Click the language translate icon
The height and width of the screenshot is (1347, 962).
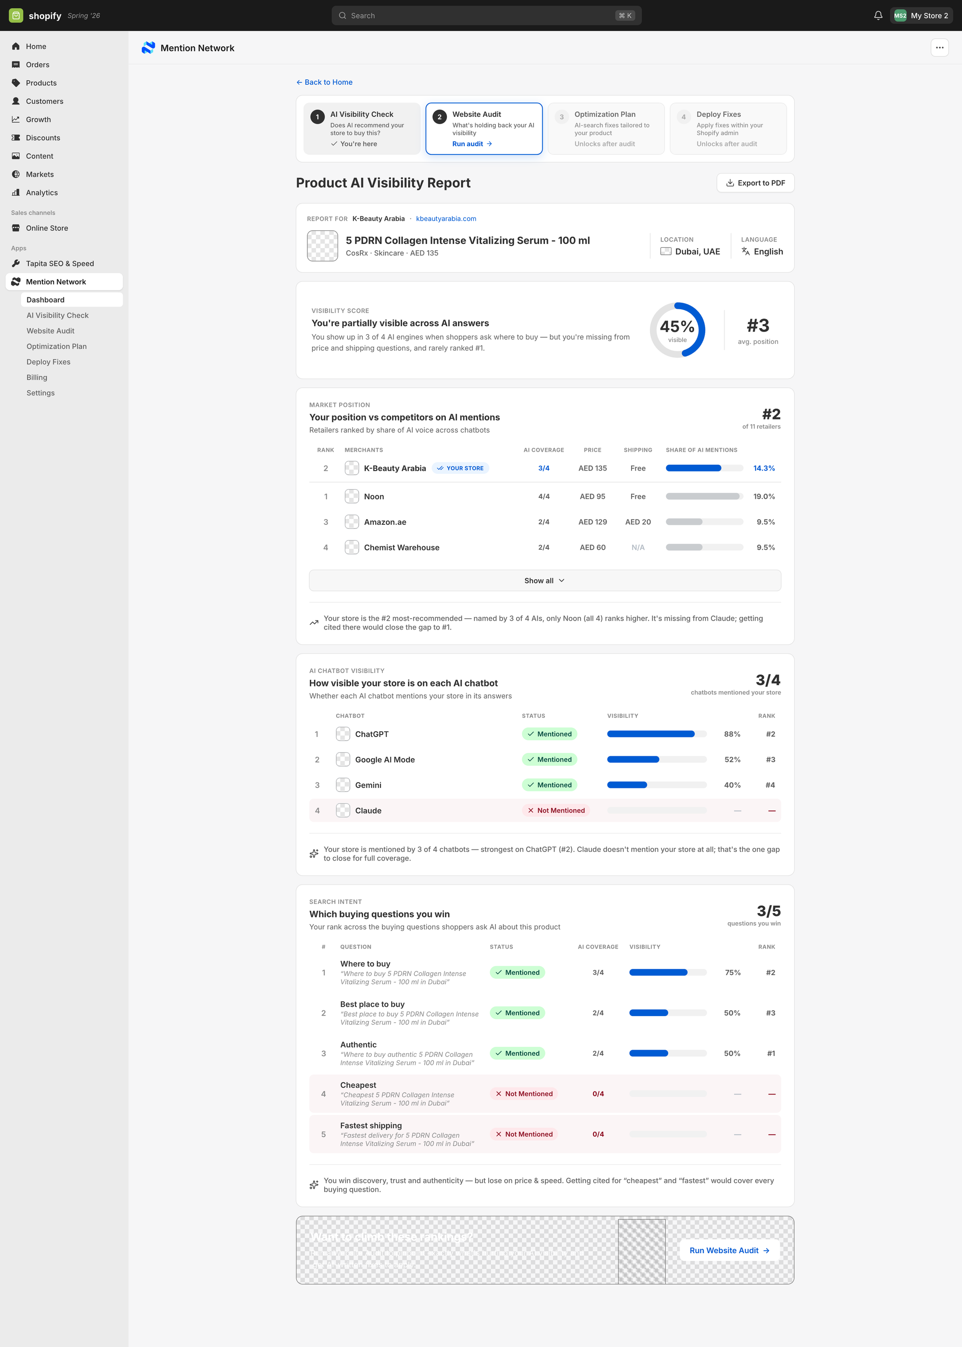(x=746, y=252)
